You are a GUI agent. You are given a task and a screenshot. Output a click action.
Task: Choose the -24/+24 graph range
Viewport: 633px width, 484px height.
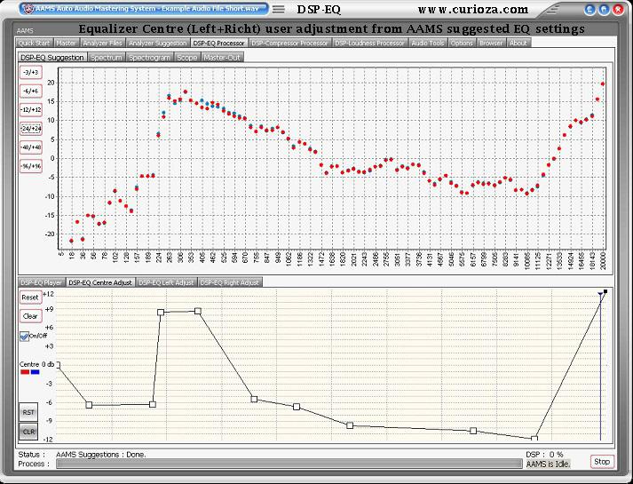[x=31, y=129]
